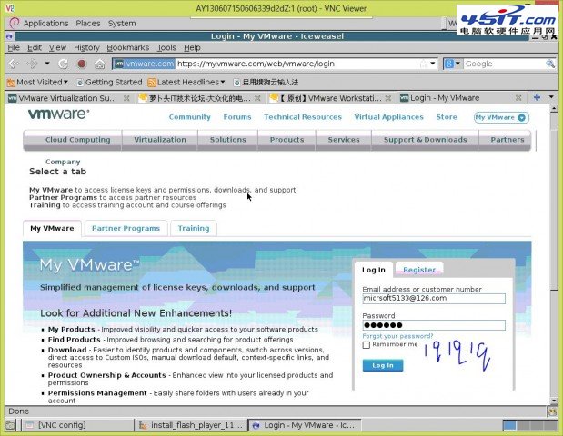Open Support & Downloads navigation item
The image size is (563, 436).
[x=425, y=140]
